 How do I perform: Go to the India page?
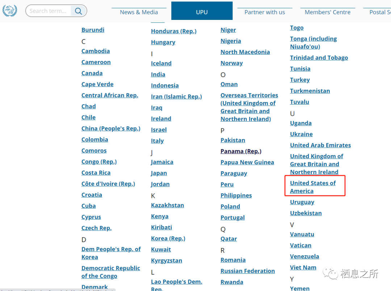(158, 74)
